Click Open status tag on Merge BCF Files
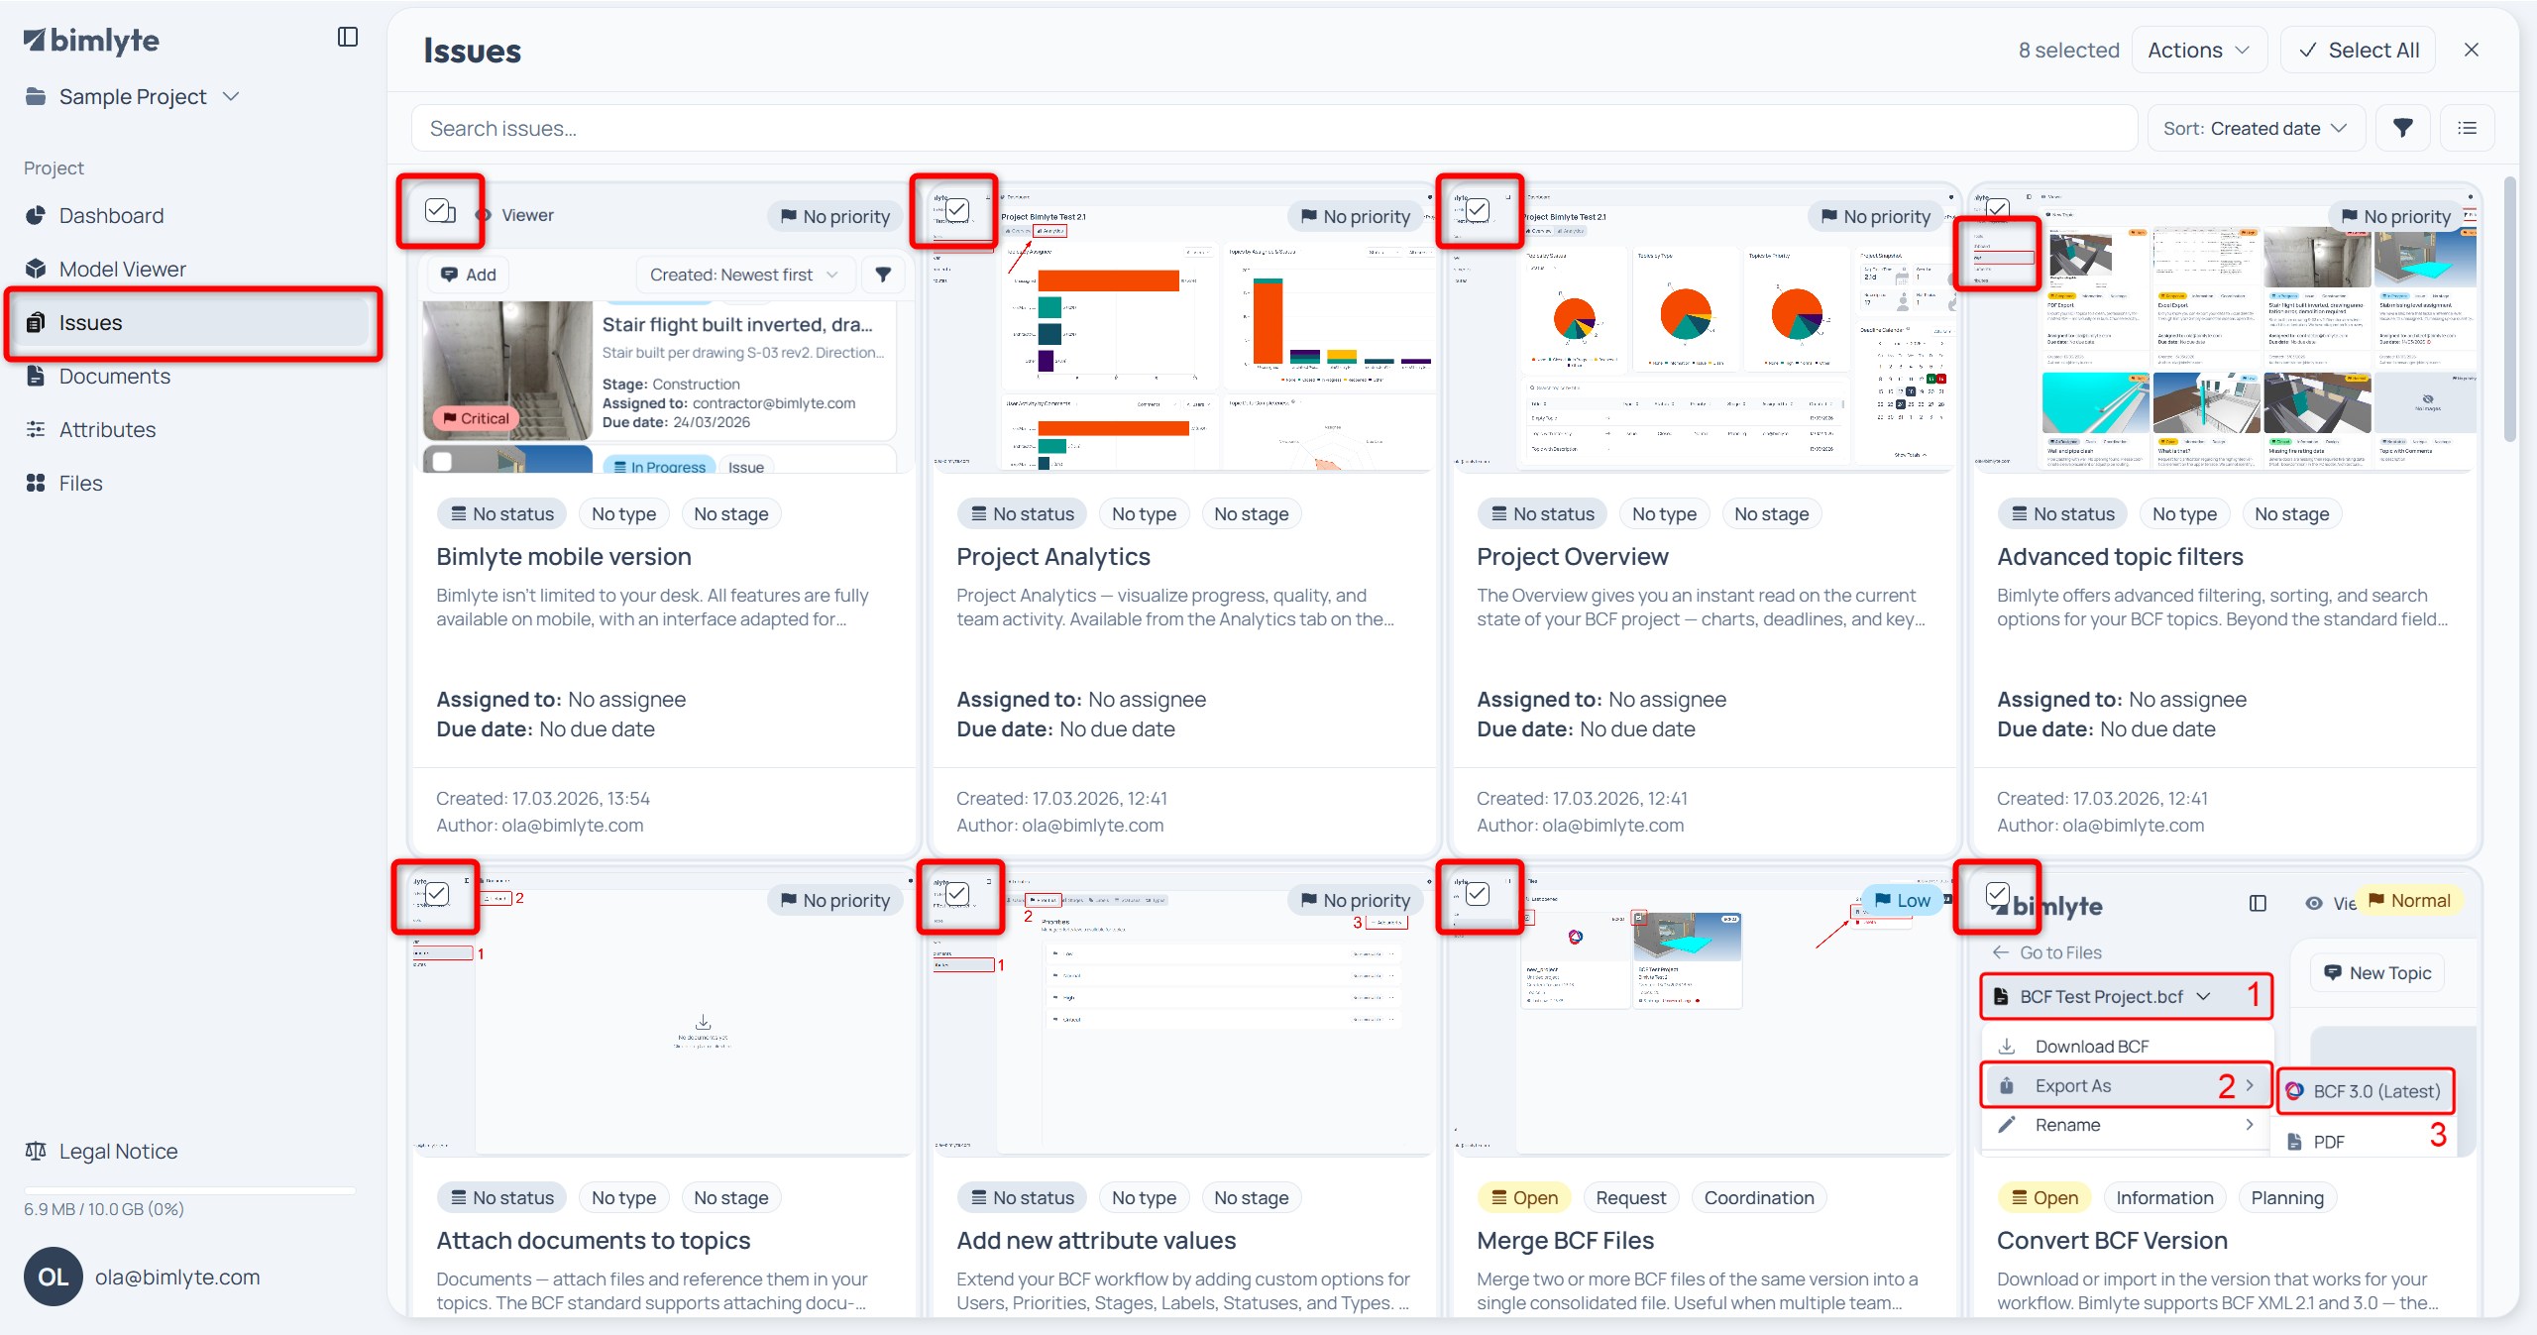Screen dimensions: 2537x1335 (x=1524, y=1198)
